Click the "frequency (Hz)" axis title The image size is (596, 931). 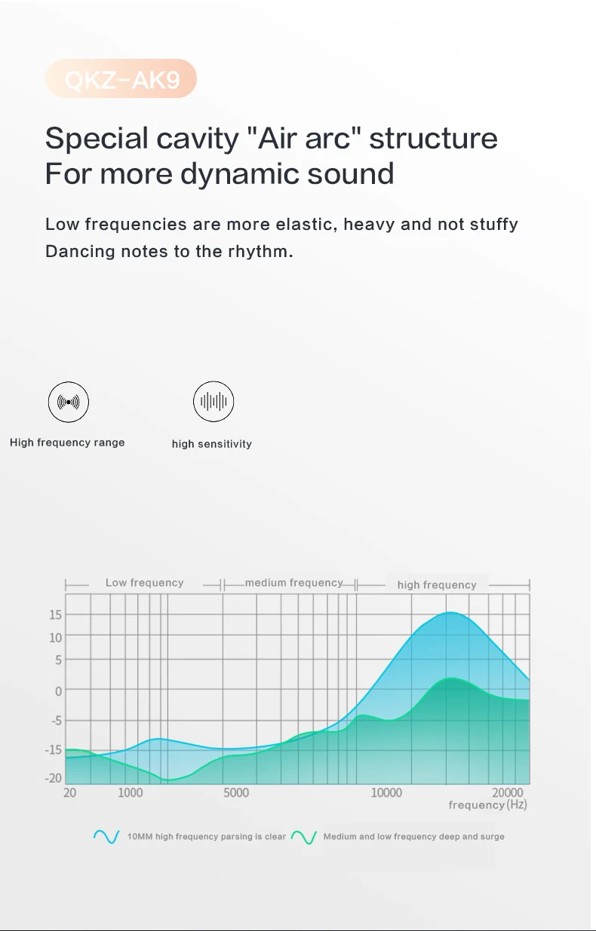click(487, 805)
